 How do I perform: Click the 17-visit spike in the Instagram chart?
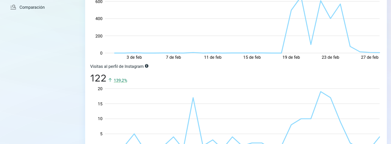193,98
